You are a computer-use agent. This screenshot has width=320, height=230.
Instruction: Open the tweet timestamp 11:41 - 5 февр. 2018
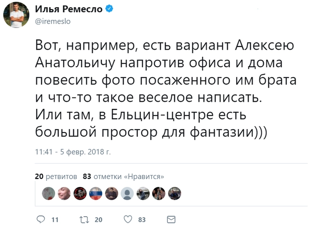[x=73, y=152]
